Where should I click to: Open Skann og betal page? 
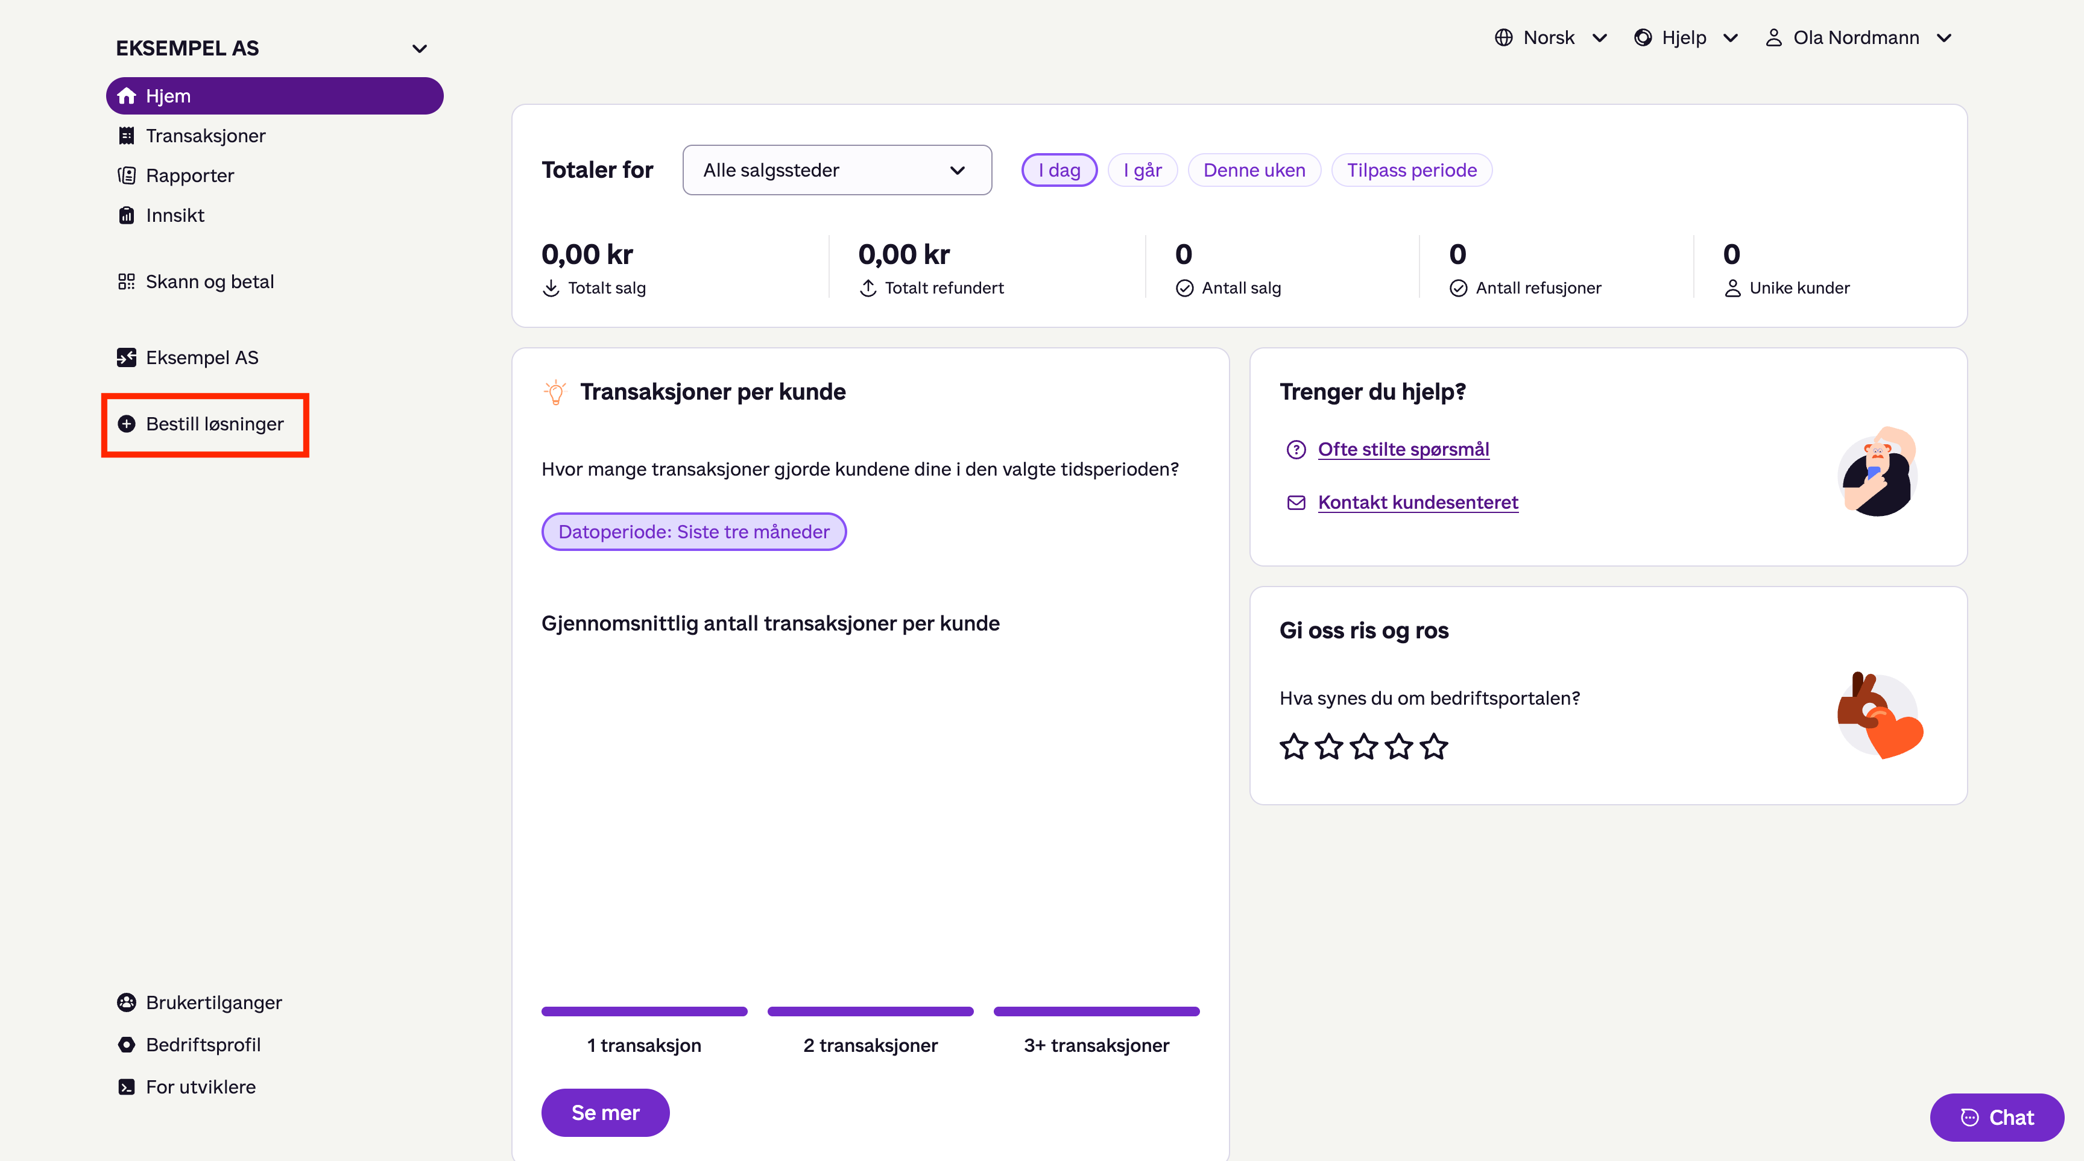(x=274, y=282)
